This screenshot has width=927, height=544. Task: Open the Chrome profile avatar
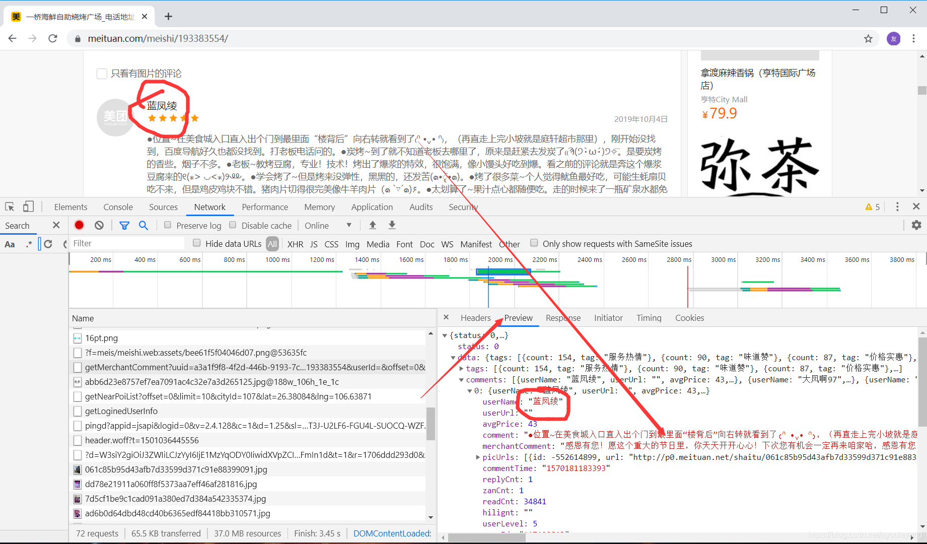coord(893,39)
